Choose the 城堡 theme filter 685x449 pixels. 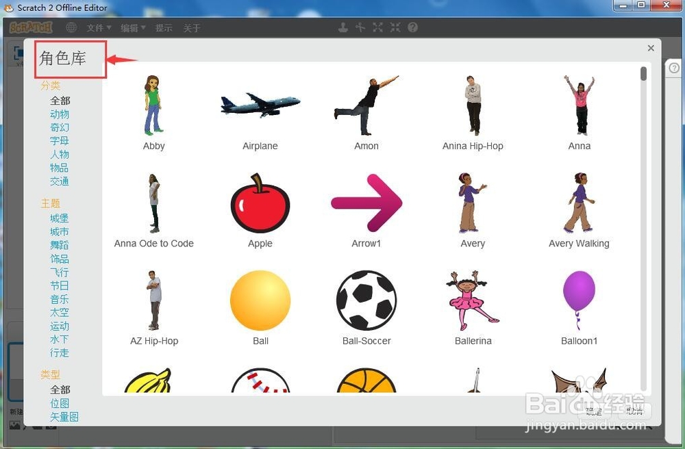(60, 218)
